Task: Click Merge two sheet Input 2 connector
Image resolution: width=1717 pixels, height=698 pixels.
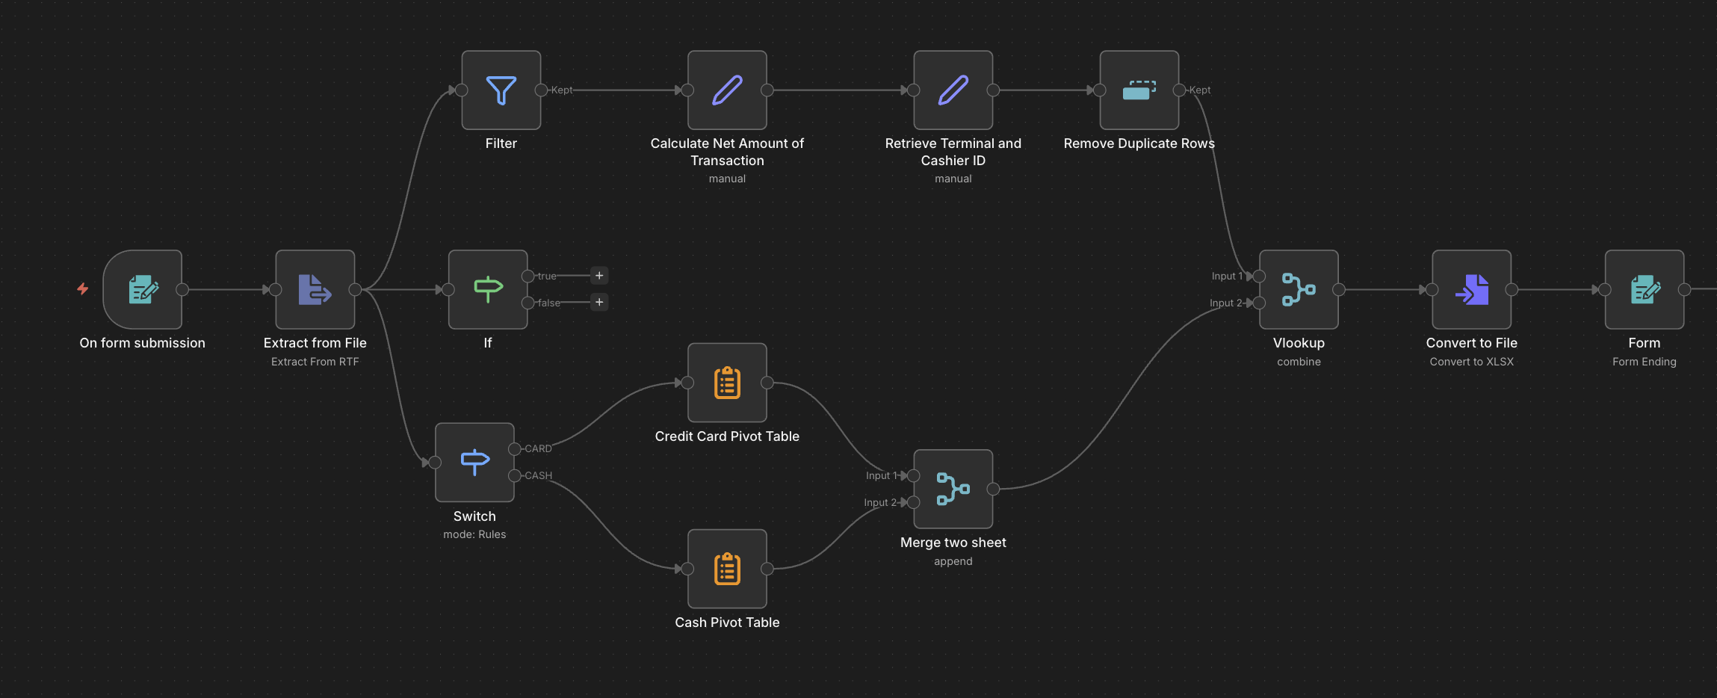Action: (913, 502)
